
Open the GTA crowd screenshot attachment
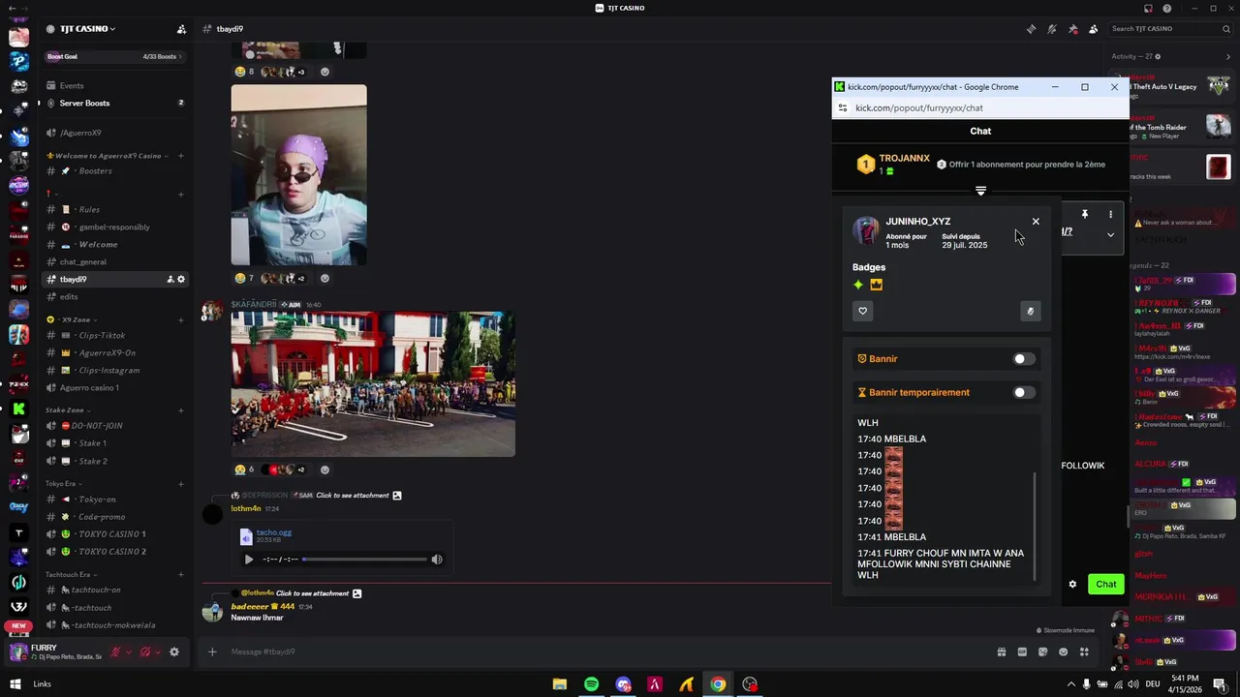point(373,384)
